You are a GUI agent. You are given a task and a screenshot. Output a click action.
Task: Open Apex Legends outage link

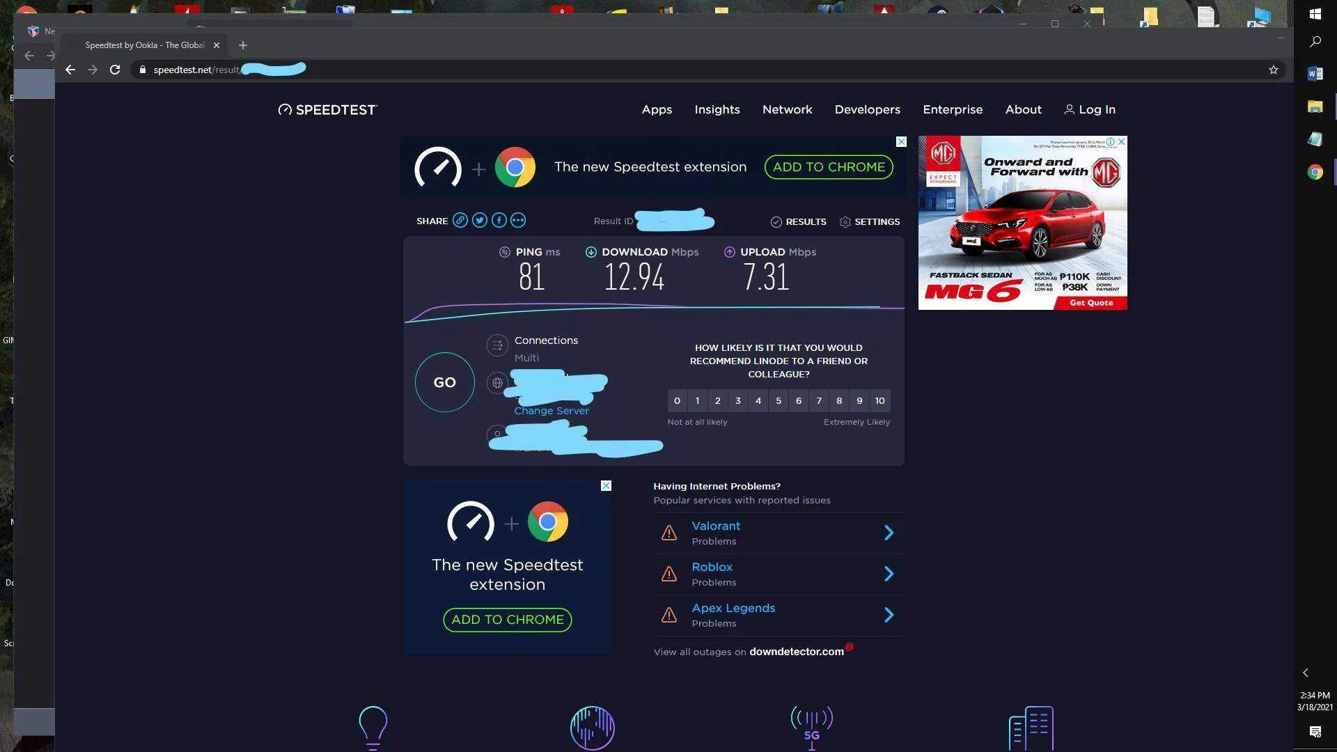coord(733,608)
